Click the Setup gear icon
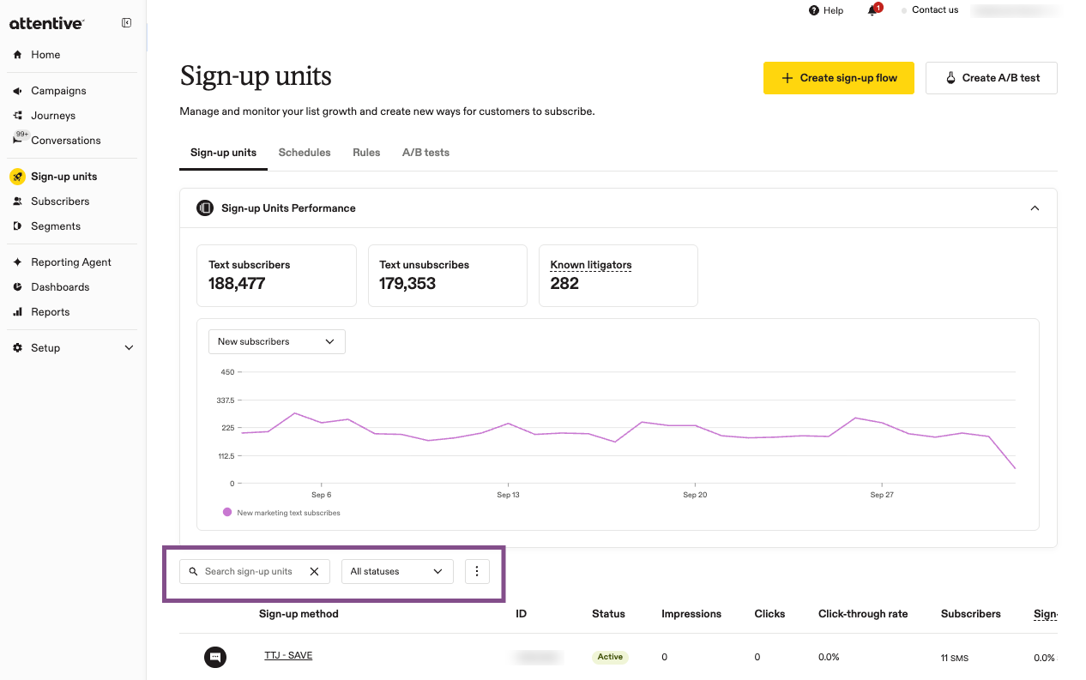This screenshot has width=1086, height=680. (x=18, y=348)
